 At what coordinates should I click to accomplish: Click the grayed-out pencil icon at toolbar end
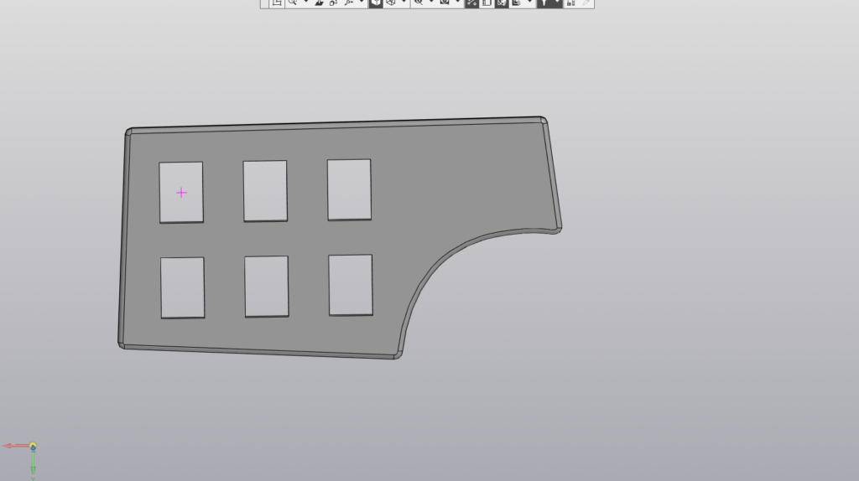pos(586,3)
